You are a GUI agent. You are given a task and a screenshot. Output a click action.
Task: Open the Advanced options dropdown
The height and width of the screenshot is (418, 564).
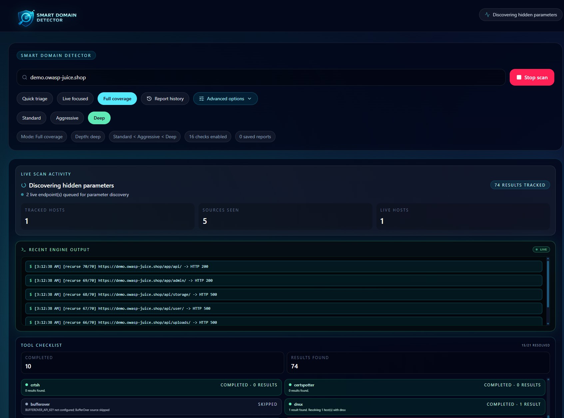click(x=225, y=99)
